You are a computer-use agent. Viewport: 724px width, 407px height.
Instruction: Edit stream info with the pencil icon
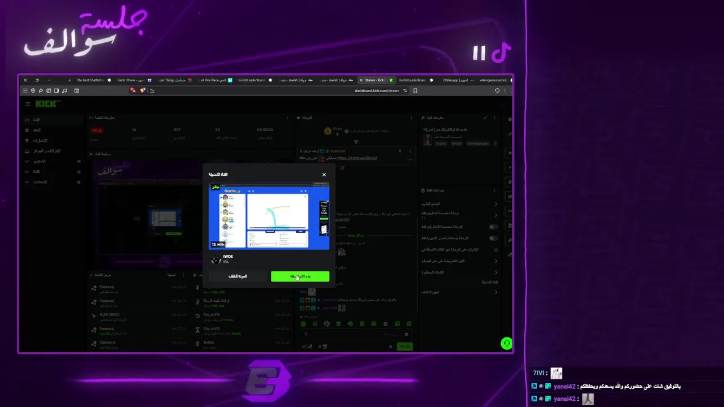[x=485, y=118]
